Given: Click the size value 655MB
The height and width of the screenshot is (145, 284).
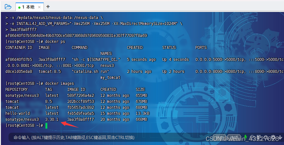Looking at the screenshot, I should tap(141, 96).
